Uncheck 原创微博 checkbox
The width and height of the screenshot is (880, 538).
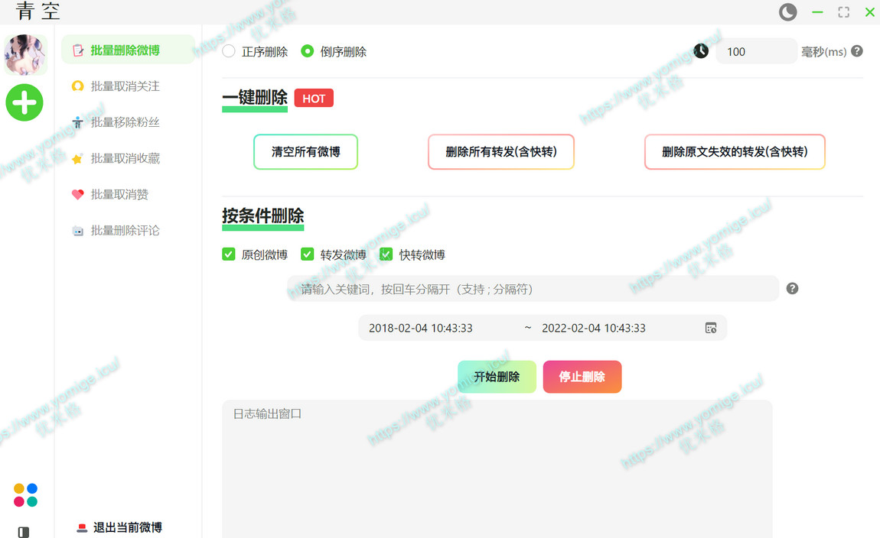click(x=229, y=254)
